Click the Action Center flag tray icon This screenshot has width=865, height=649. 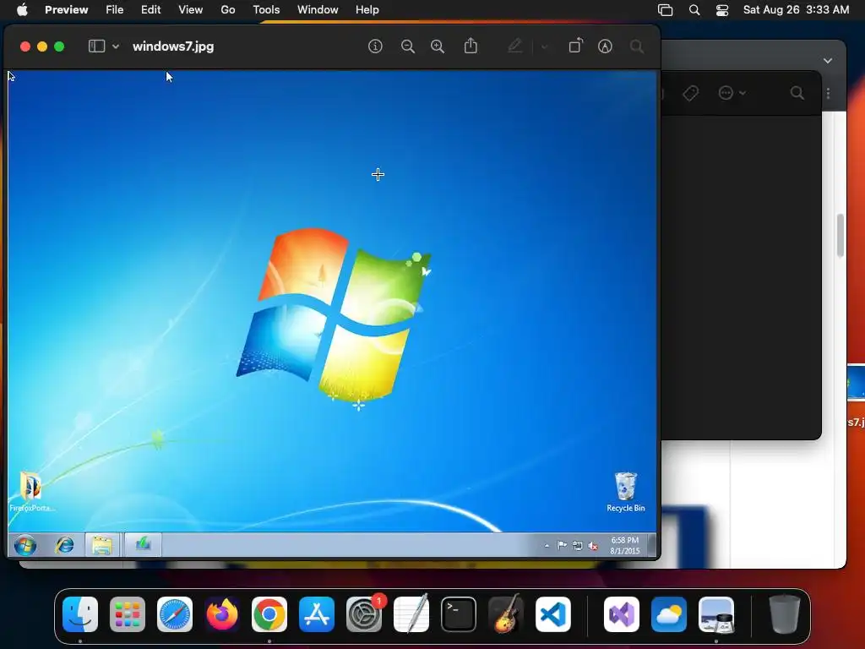pos(562,546)
